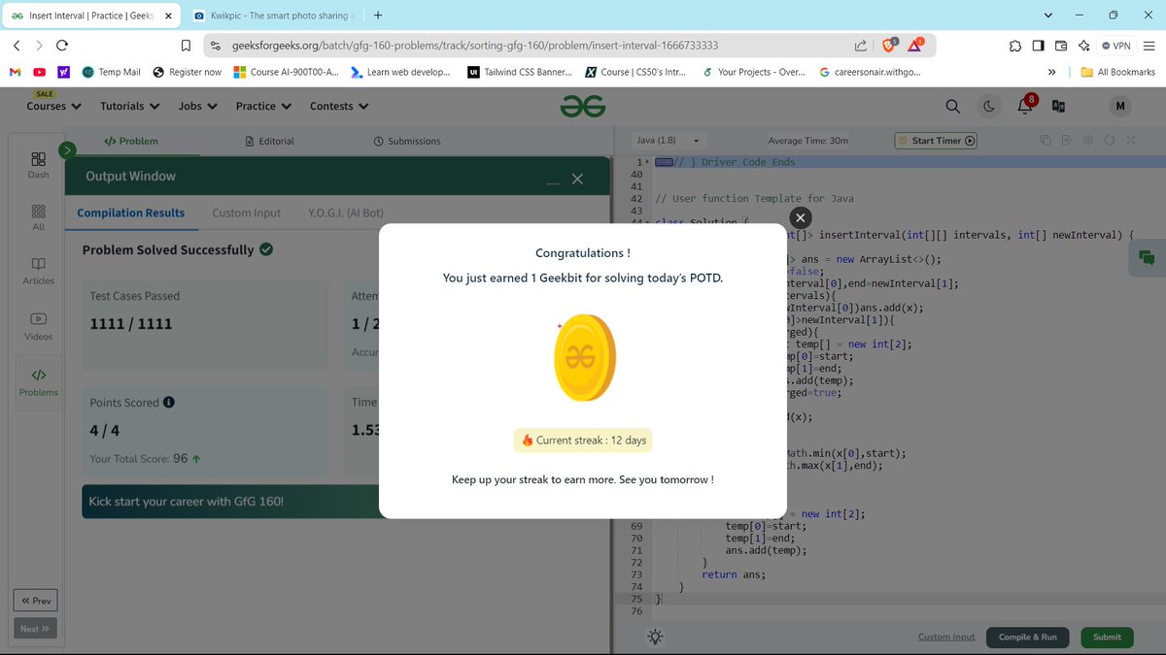Click Kick start your career with GfG 160 banner
The image size is (1166, 655).
[x=231, y=502]
